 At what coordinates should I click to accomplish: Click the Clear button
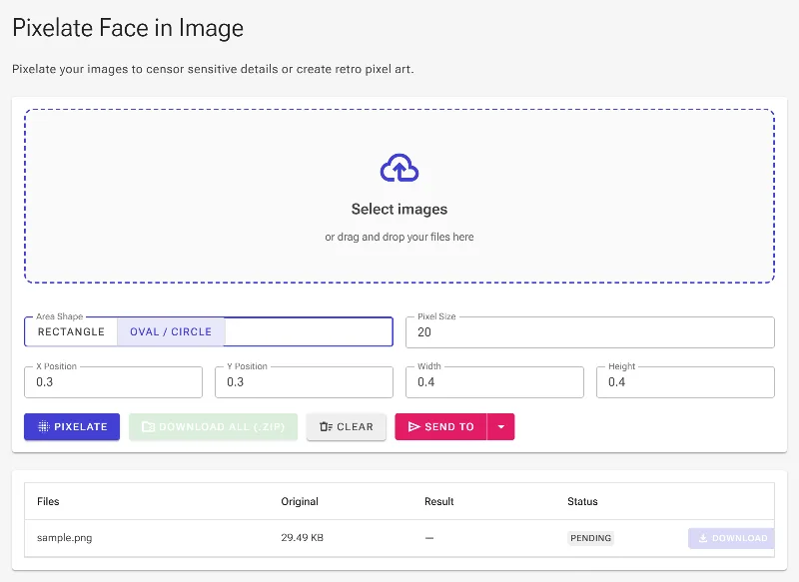pyautogui.click(x=346, y=426)
